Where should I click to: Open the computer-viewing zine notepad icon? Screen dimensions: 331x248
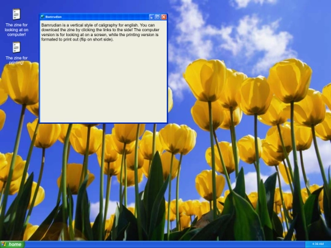(17, 14)
